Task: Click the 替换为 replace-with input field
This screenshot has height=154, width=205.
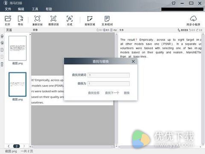Action: click(x=108, y=83)
